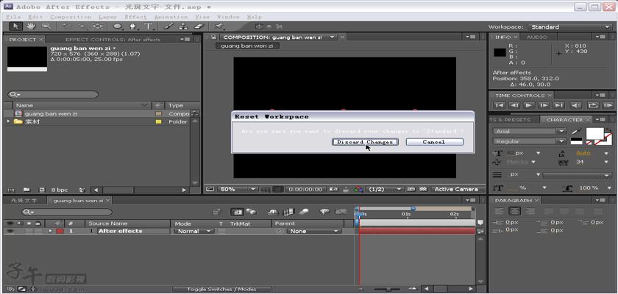This screenshot has width=618, height=294.
Task: Select the Hand tool
Action: (31, 26)
